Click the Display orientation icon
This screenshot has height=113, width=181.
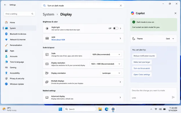pyautogui.click(x=47, y=73)
